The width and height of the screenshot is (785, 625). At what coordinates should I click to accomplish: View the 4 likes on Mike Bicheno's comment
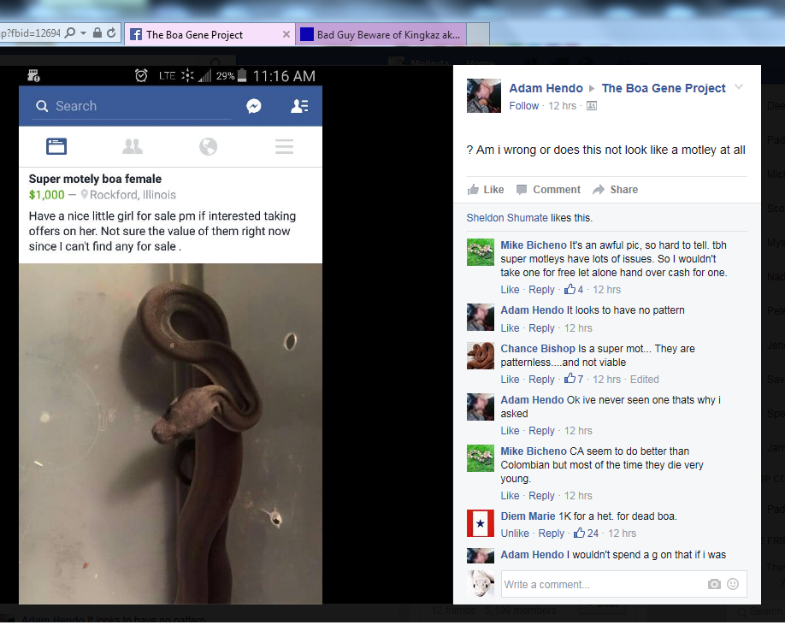pos(574,290)
